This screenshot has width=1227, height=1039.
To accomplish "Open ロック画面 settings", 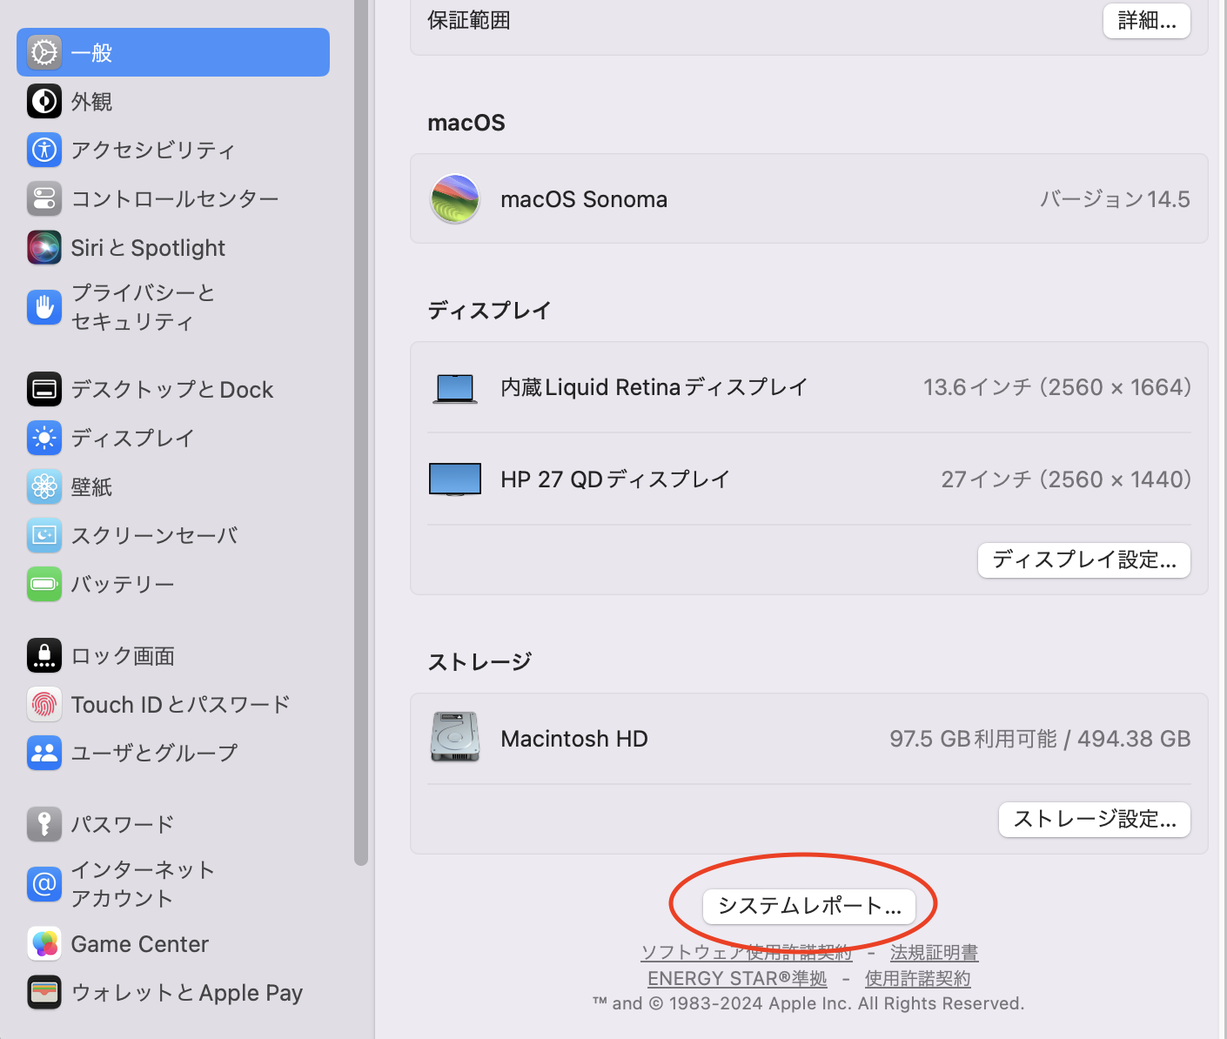I will point(173,655).
